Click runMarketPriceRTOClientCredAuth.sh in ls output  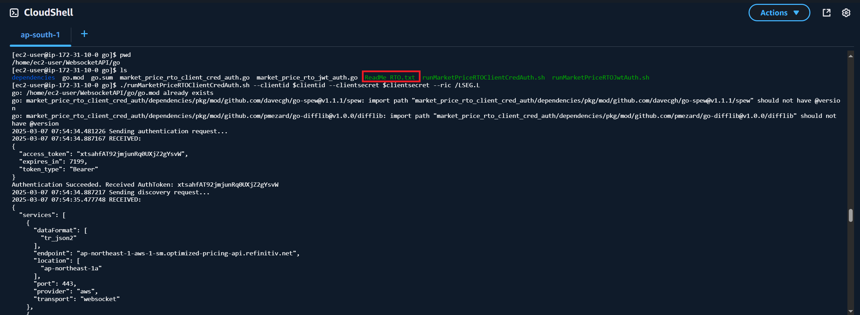(x=483, y=77)
